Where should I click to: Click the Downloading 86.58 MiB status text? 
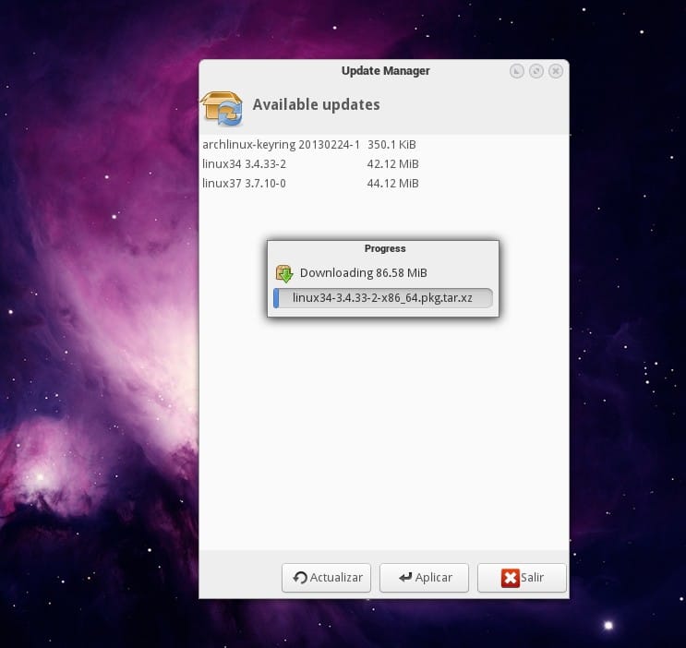tap(363, 273)
